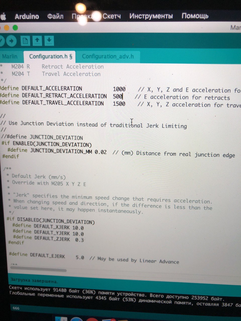The image size is (241, 321).
Task: Click the horizontal scrollbar under the editor
Action: pyautogui.click(x=38, y=269)
